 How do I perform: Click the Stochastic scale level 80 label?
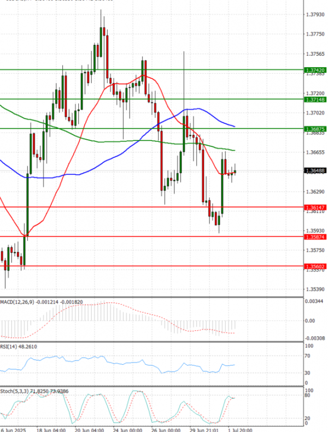(308, 395)
